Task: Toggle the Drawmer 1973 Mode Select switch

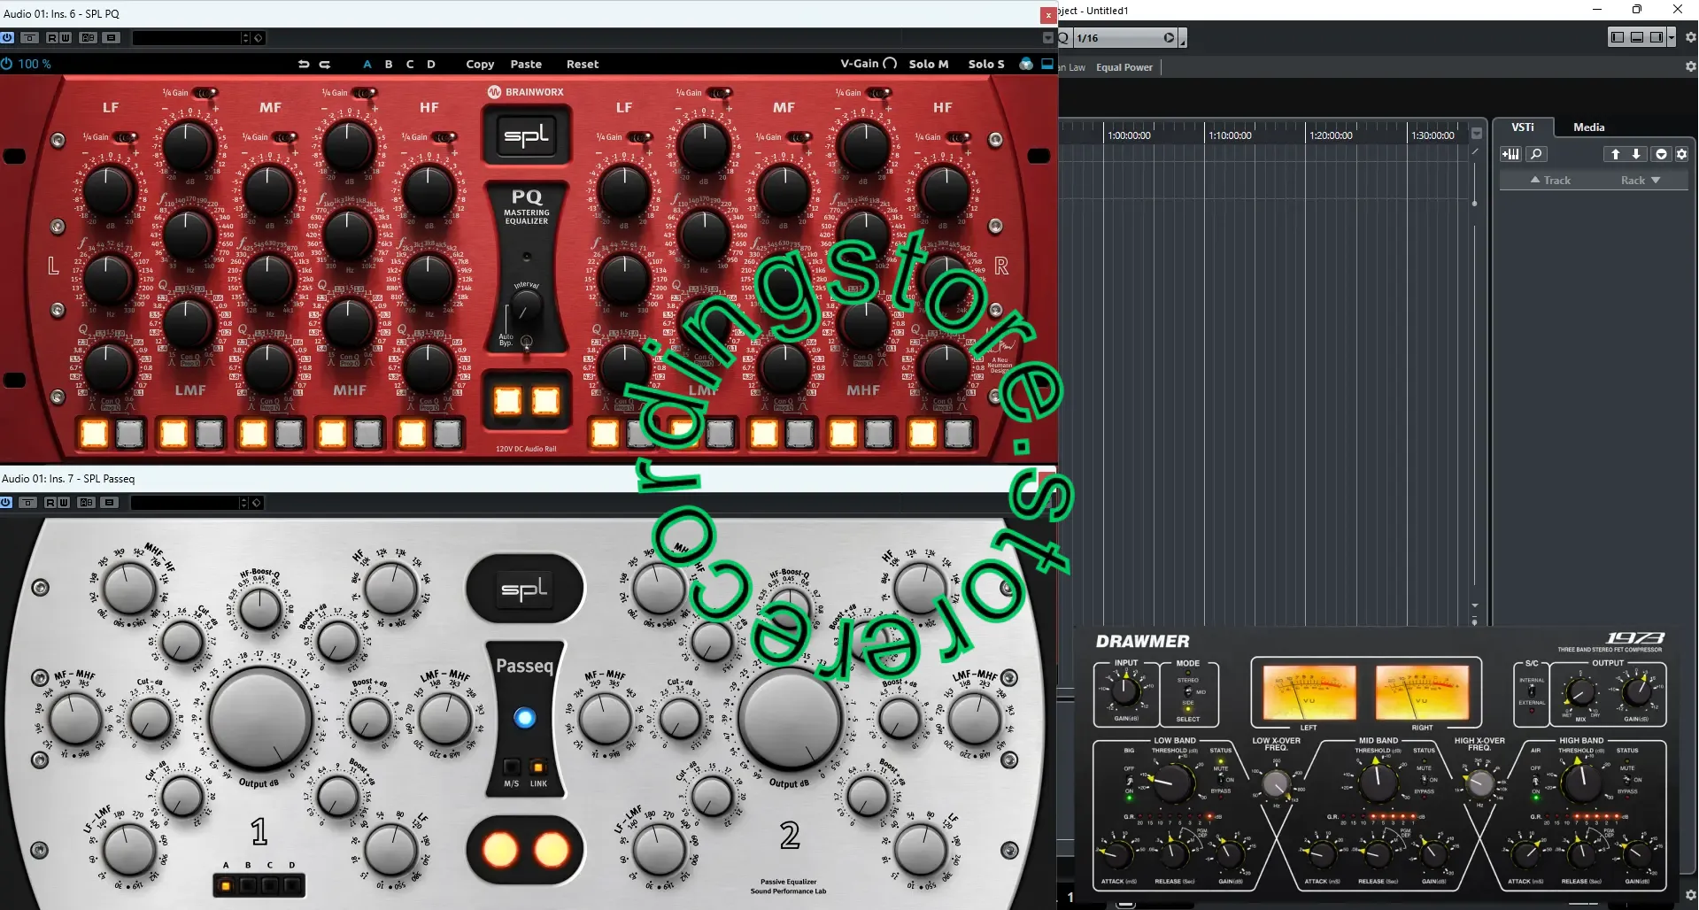Action: [x=1188, y=691]
